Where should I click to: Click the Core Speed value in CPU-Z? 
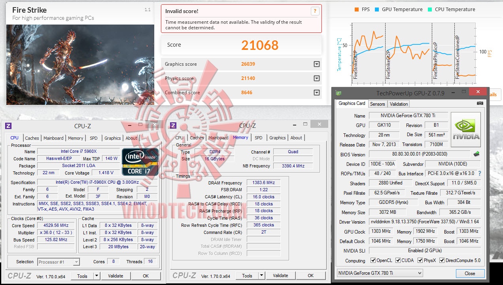click(x=57, y=226)
